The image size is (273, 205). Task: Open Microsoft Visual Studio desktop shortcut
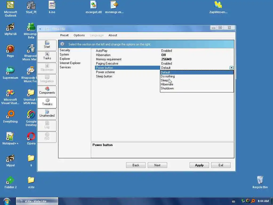pos(10,97)
